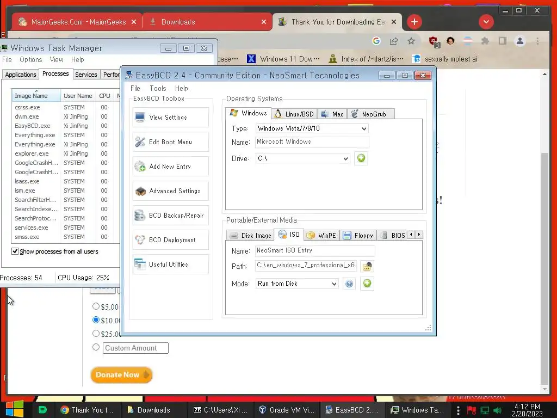Screen dimensions: 557x418
Task: Select the $10.00 donation radio button
Action: coord(96,319)
